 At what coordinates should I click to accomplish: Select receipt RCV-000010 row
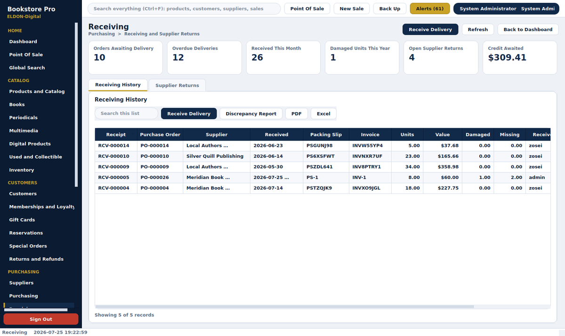323,156
